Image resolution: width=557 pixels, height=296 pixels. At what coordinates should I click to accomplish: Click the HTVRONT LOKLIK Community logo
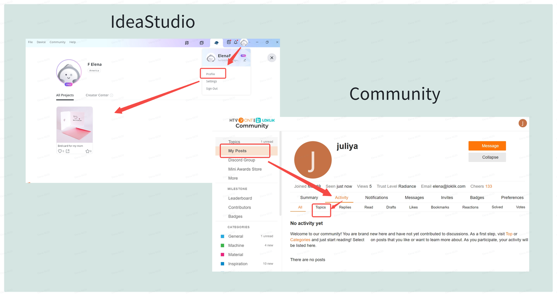[x=252, y=123]
